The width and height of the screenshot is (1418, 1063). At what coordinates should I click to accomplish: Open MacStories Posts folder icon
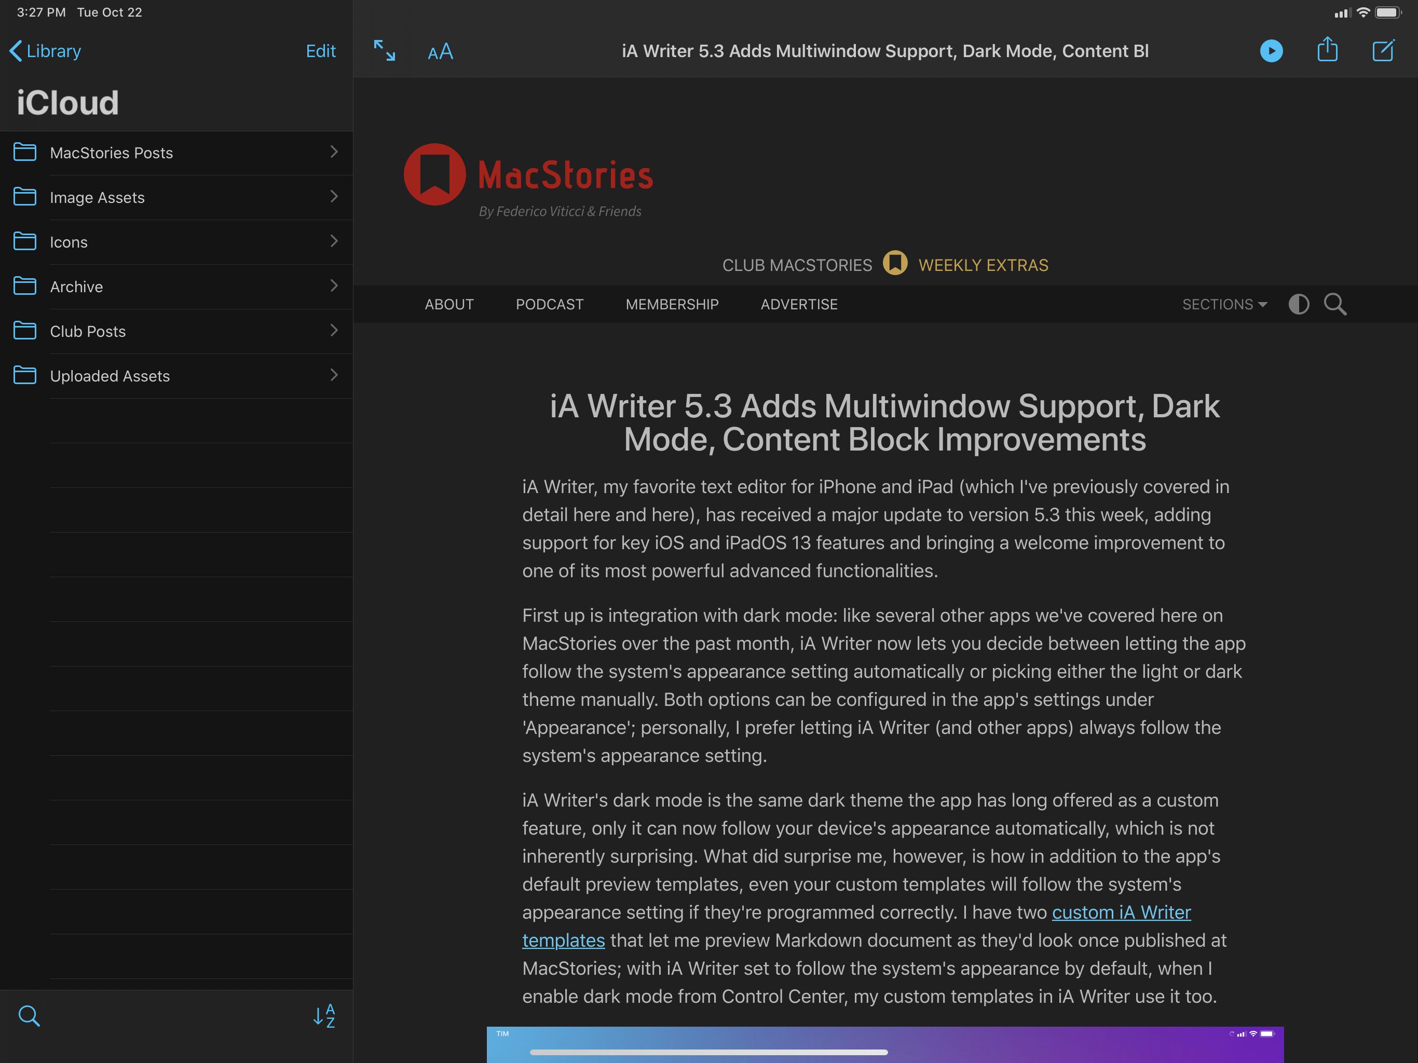tap(25, 152)
